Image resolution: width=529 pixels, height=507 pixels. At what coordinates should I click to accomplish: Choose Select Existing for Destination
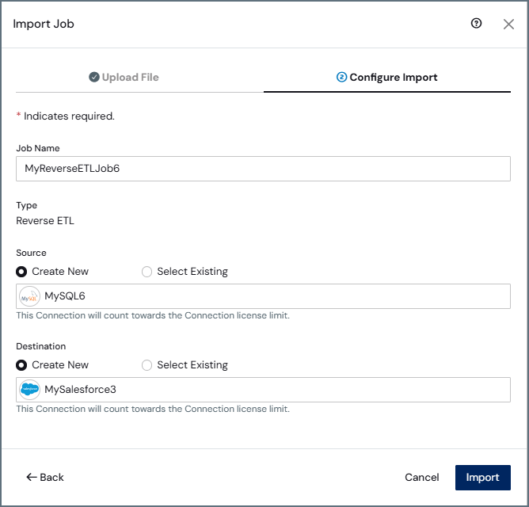coord(185,365)
